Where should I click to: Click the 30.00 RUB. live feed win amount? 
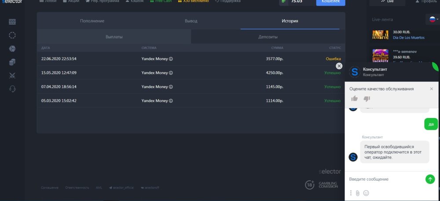[402, 32]
